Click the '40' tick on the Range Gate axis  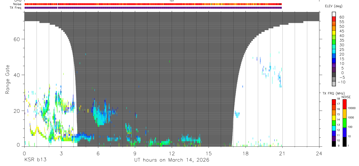pyautogui.click(x=17, y=75)
